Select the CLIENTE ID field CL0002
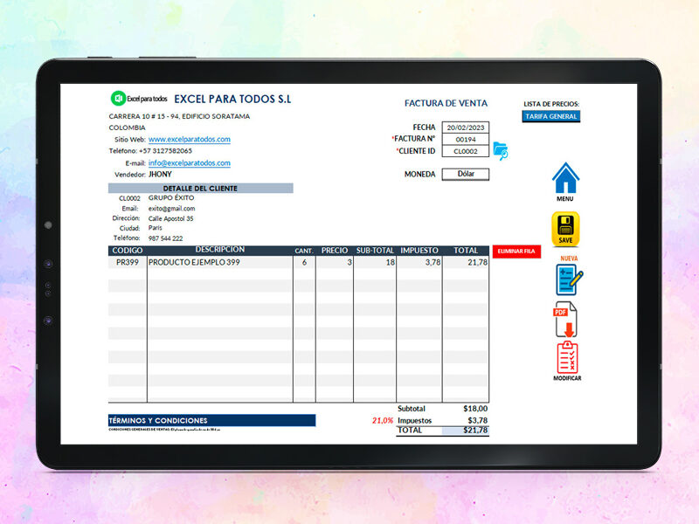Screen dimensions: 699x524 (x=466, y=151)
